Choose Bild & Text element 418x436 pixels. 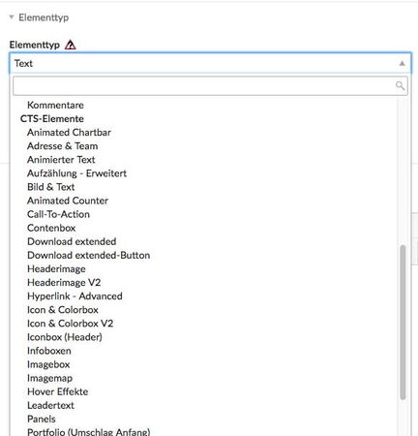tap(51, 187)
